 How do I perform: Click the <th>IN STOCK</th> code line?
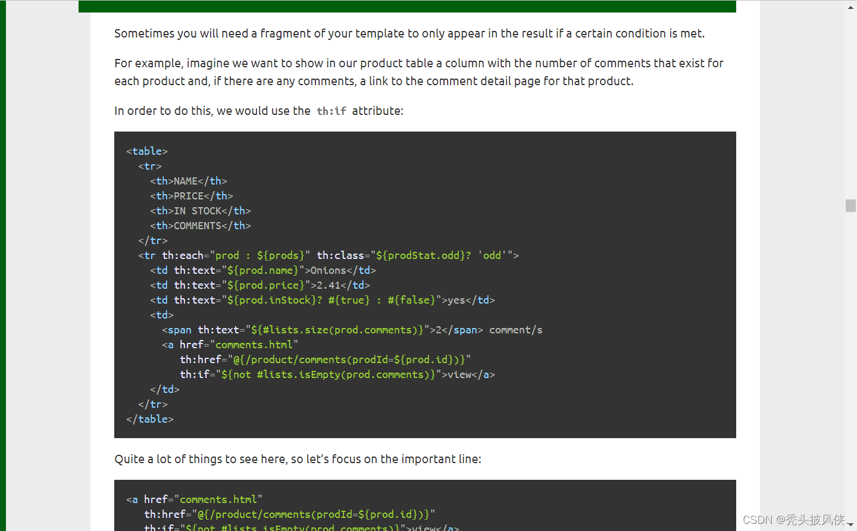201,211
